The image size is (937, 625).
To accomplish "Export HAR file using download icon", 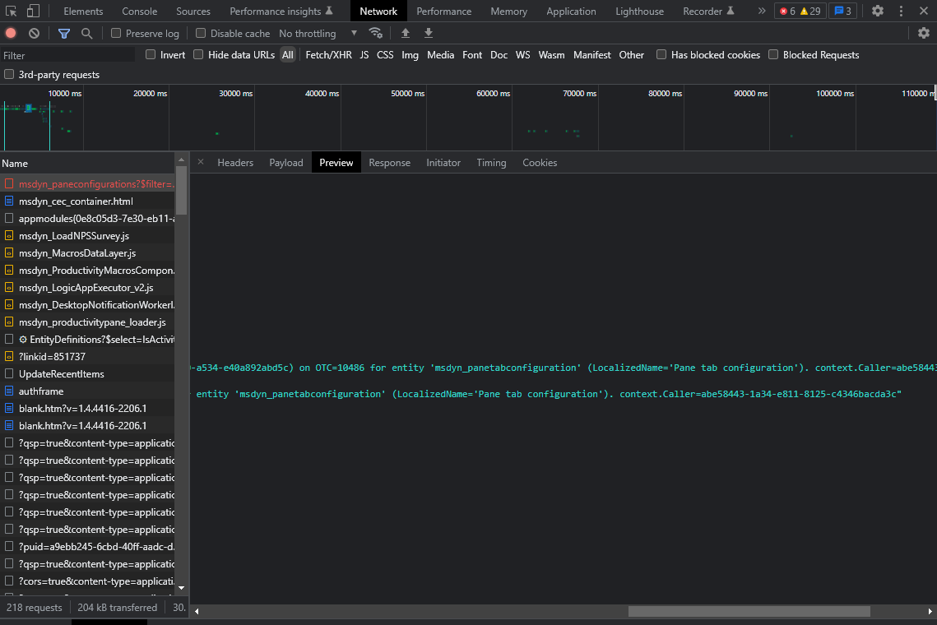I will [x=428, y=33].
